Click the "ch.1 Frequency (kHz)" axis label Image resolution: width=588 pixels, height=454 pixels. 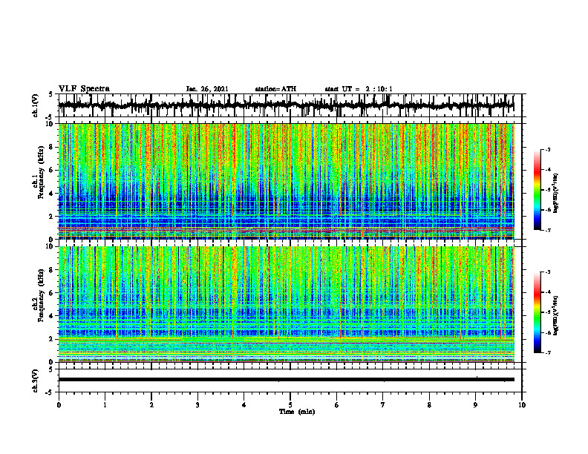coord(38,172)
